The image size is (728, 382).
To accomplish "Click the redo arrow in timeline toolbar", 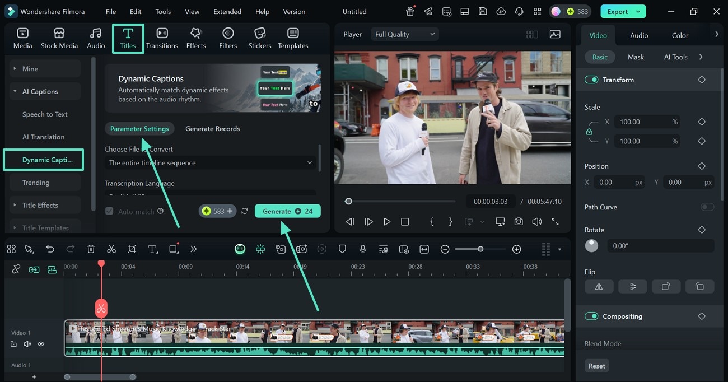I will pyautogui.click(x=71, y=249).
